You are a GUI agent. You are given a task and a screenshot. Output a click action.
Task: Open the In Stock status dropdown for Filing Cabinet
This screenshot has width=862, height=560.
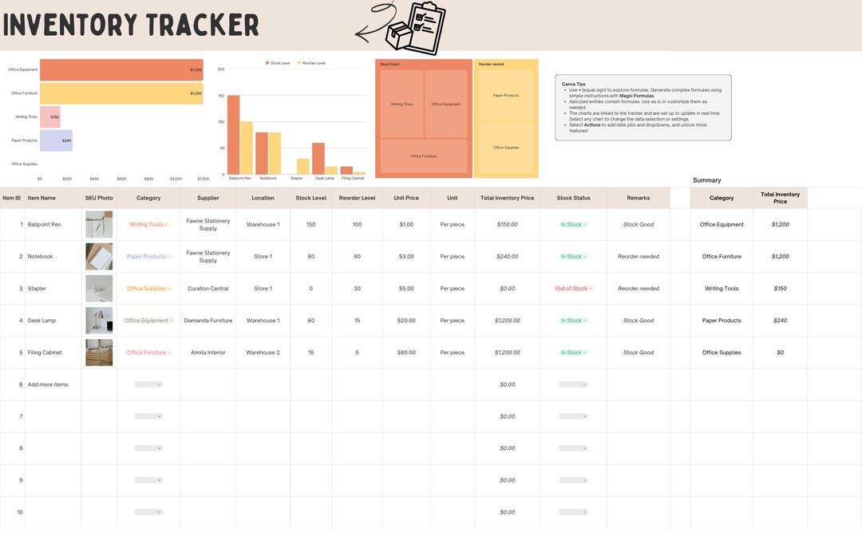(x=573, y=353)
